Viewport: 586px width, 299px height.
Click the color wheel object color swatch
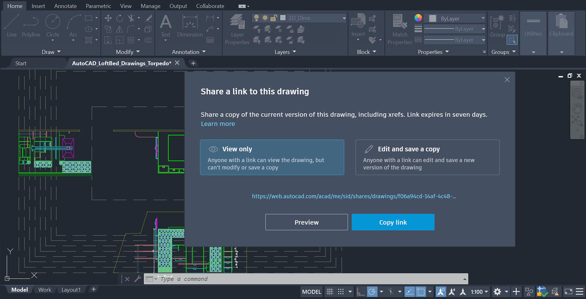(x=418, y=18)
